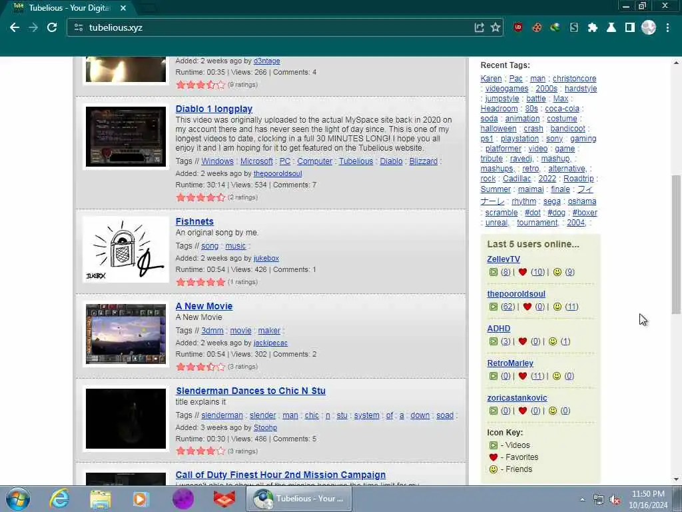This screenshot has width=682, height=512.
Task: Open the Chrome profile avatar
Action: point(649,27)
